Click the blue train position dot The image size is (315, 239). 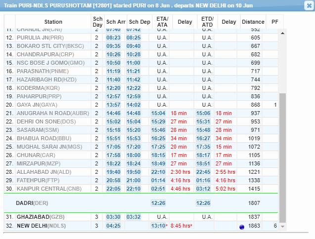click(x=242, y=227)
